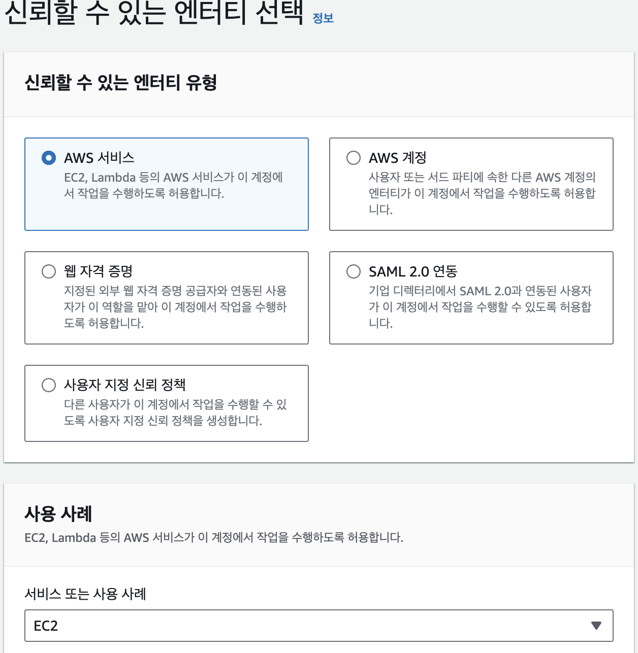
Task: Click the 서비스 또는 사용 사례 field label
Action: 85,594
